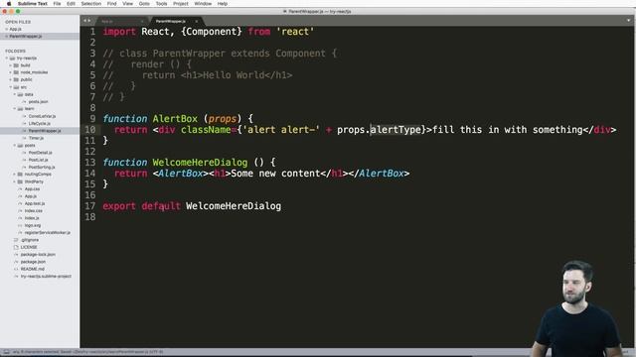Open the View menu
The width and height of the screenshot is (636, 357).
point(128,4)
